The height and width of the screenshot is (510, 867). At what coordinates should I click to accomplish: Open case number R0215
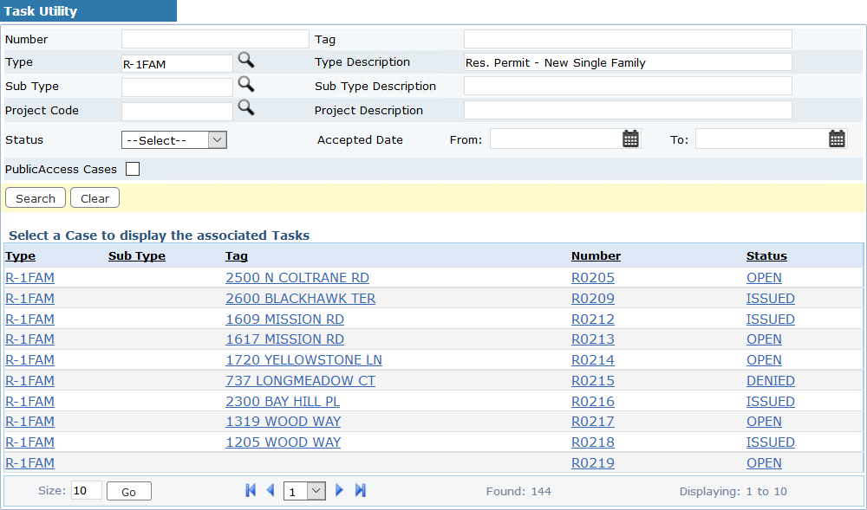tap(592, 381)
